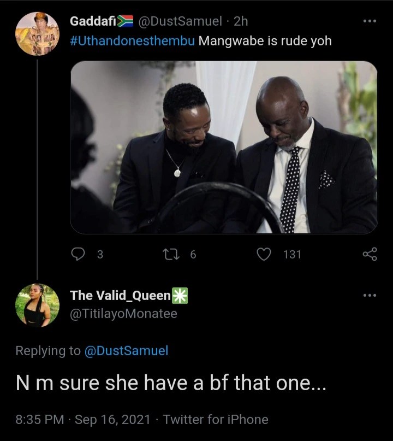Like the tweet with heart icon
The width and height of the screenshot is (393, 441).
pos(265,254)
